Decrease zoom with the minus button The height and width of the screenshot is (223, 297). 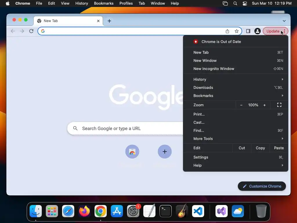[241, 105]
